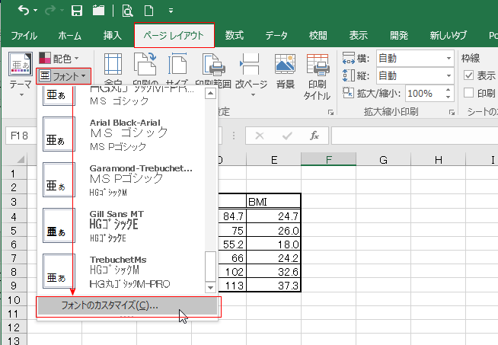Open the ファイル (File) tab

pyautogui.click(x=24, y=35)
